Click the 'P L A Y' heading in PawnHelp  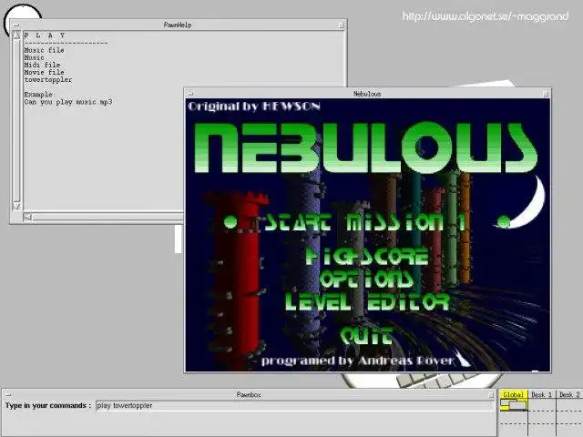(45, 36)
